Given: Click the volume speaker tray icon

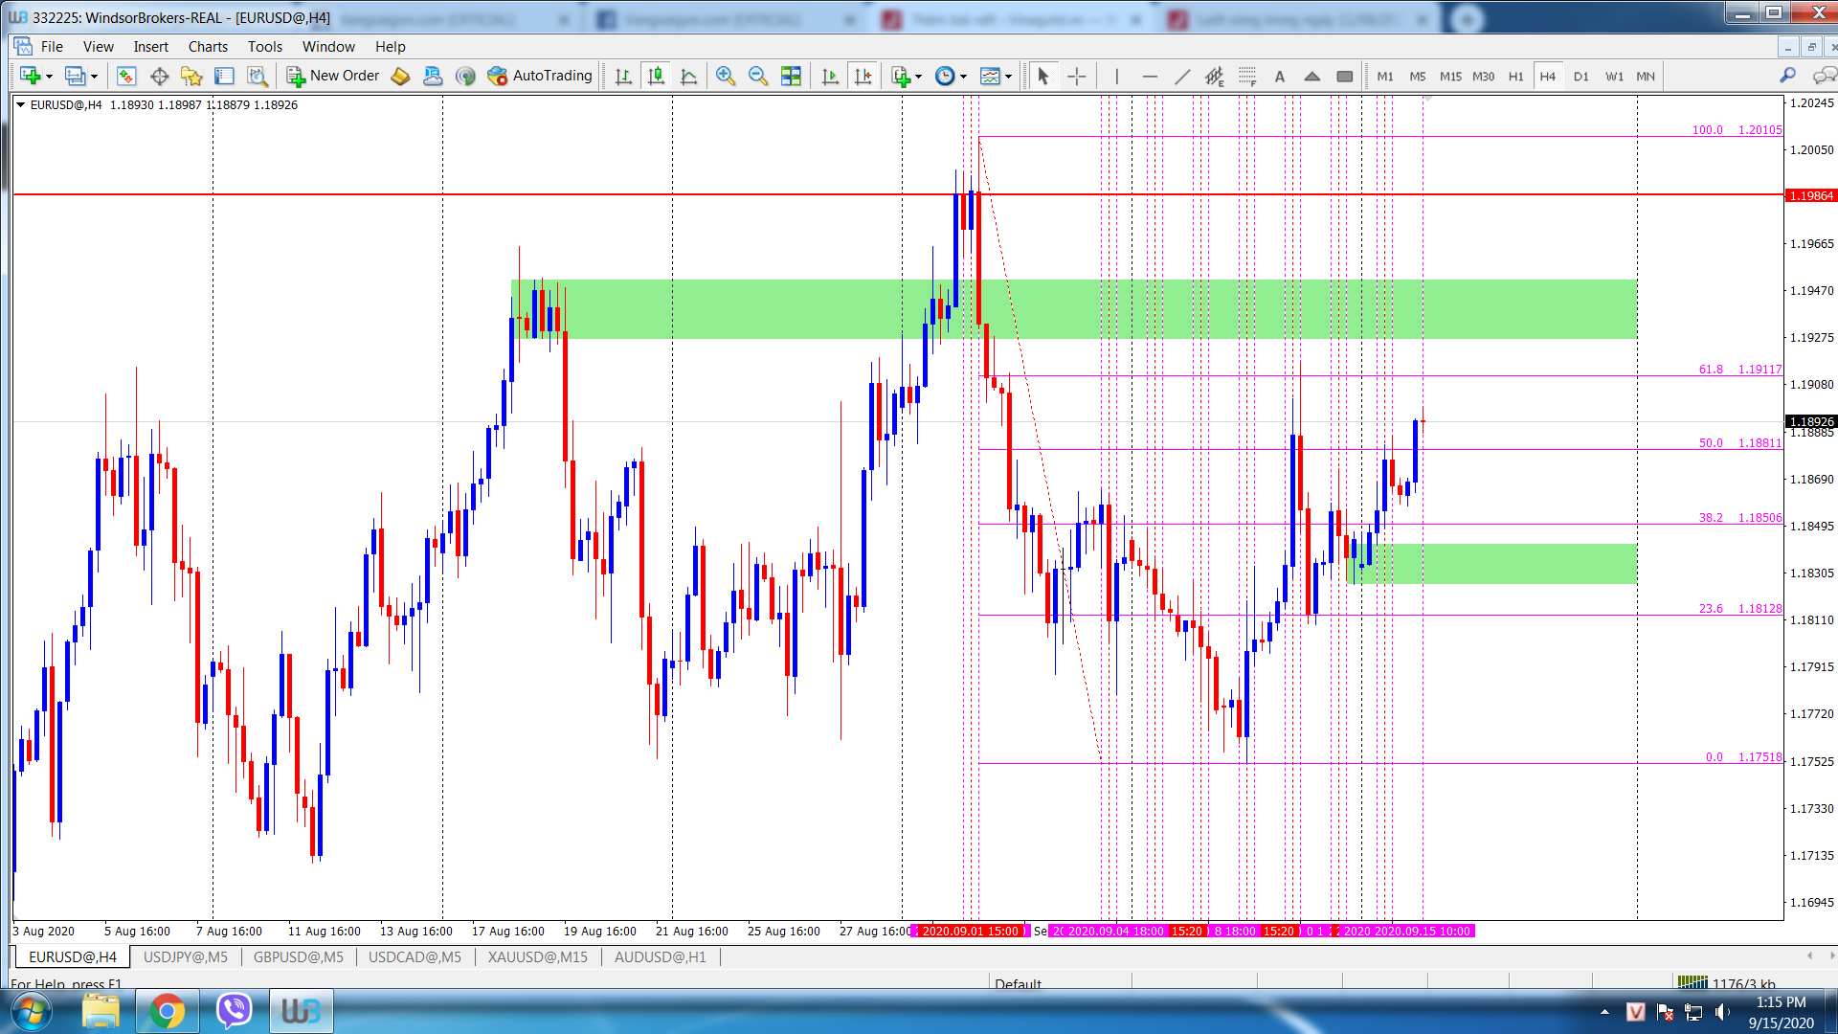Looking at the screenshot, I should [1723, 1012].
